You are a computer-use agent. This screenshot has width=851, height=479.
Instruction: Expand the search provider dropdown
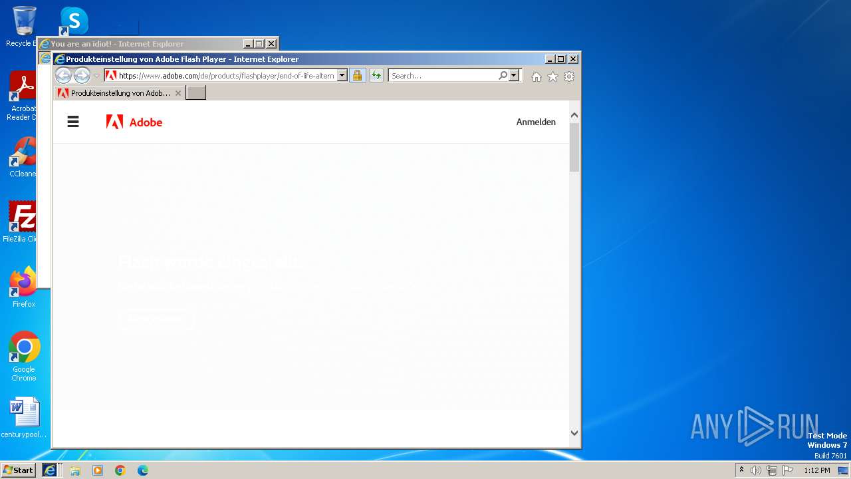(x=513, y=76)
